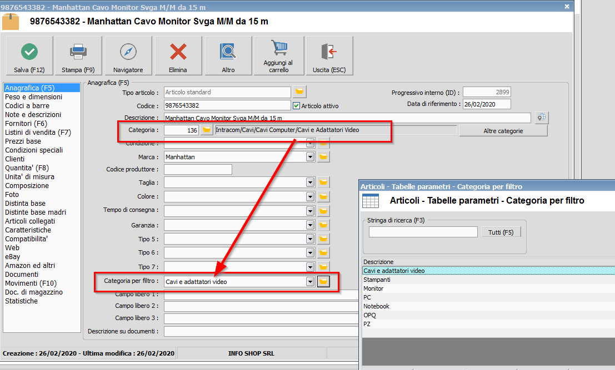Switch to Fornitori (F6) section
This screenshot has width=615, height=370.
point(26,123)
